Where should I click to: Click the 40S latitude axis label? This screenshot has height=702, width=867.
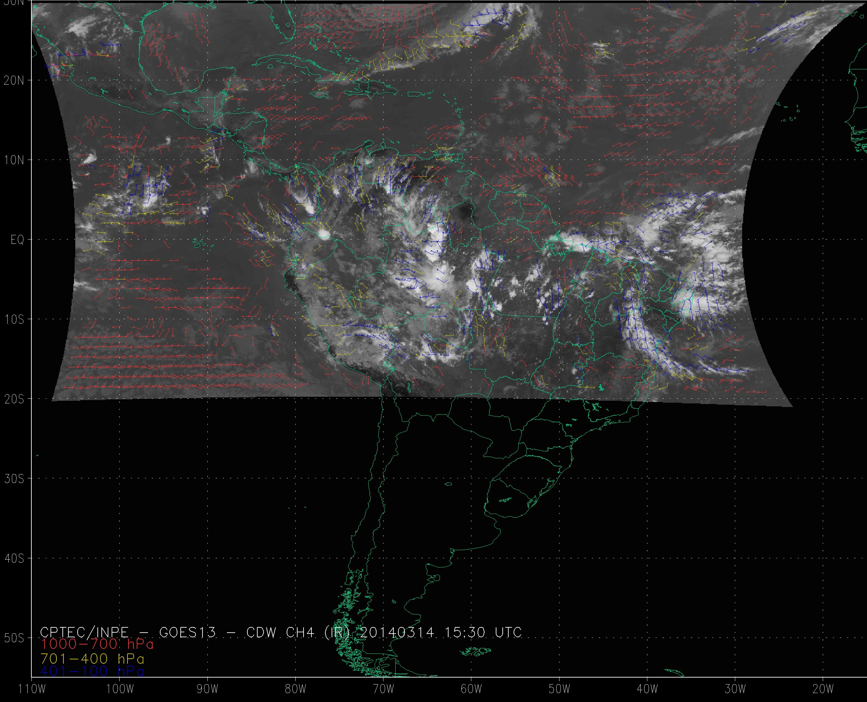click(14, 558)
